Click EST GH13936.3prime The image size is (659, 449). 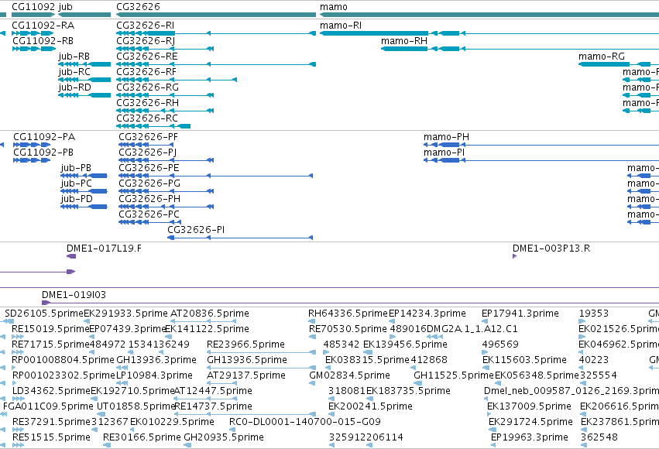[156, 360]
